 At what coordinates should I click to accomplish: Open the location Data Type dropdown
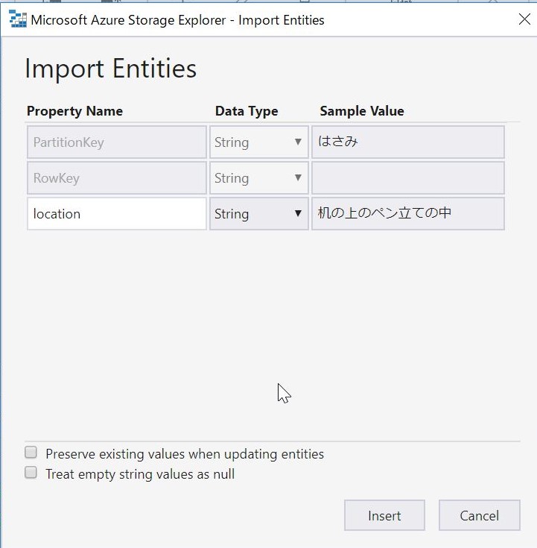pos(258,213)
